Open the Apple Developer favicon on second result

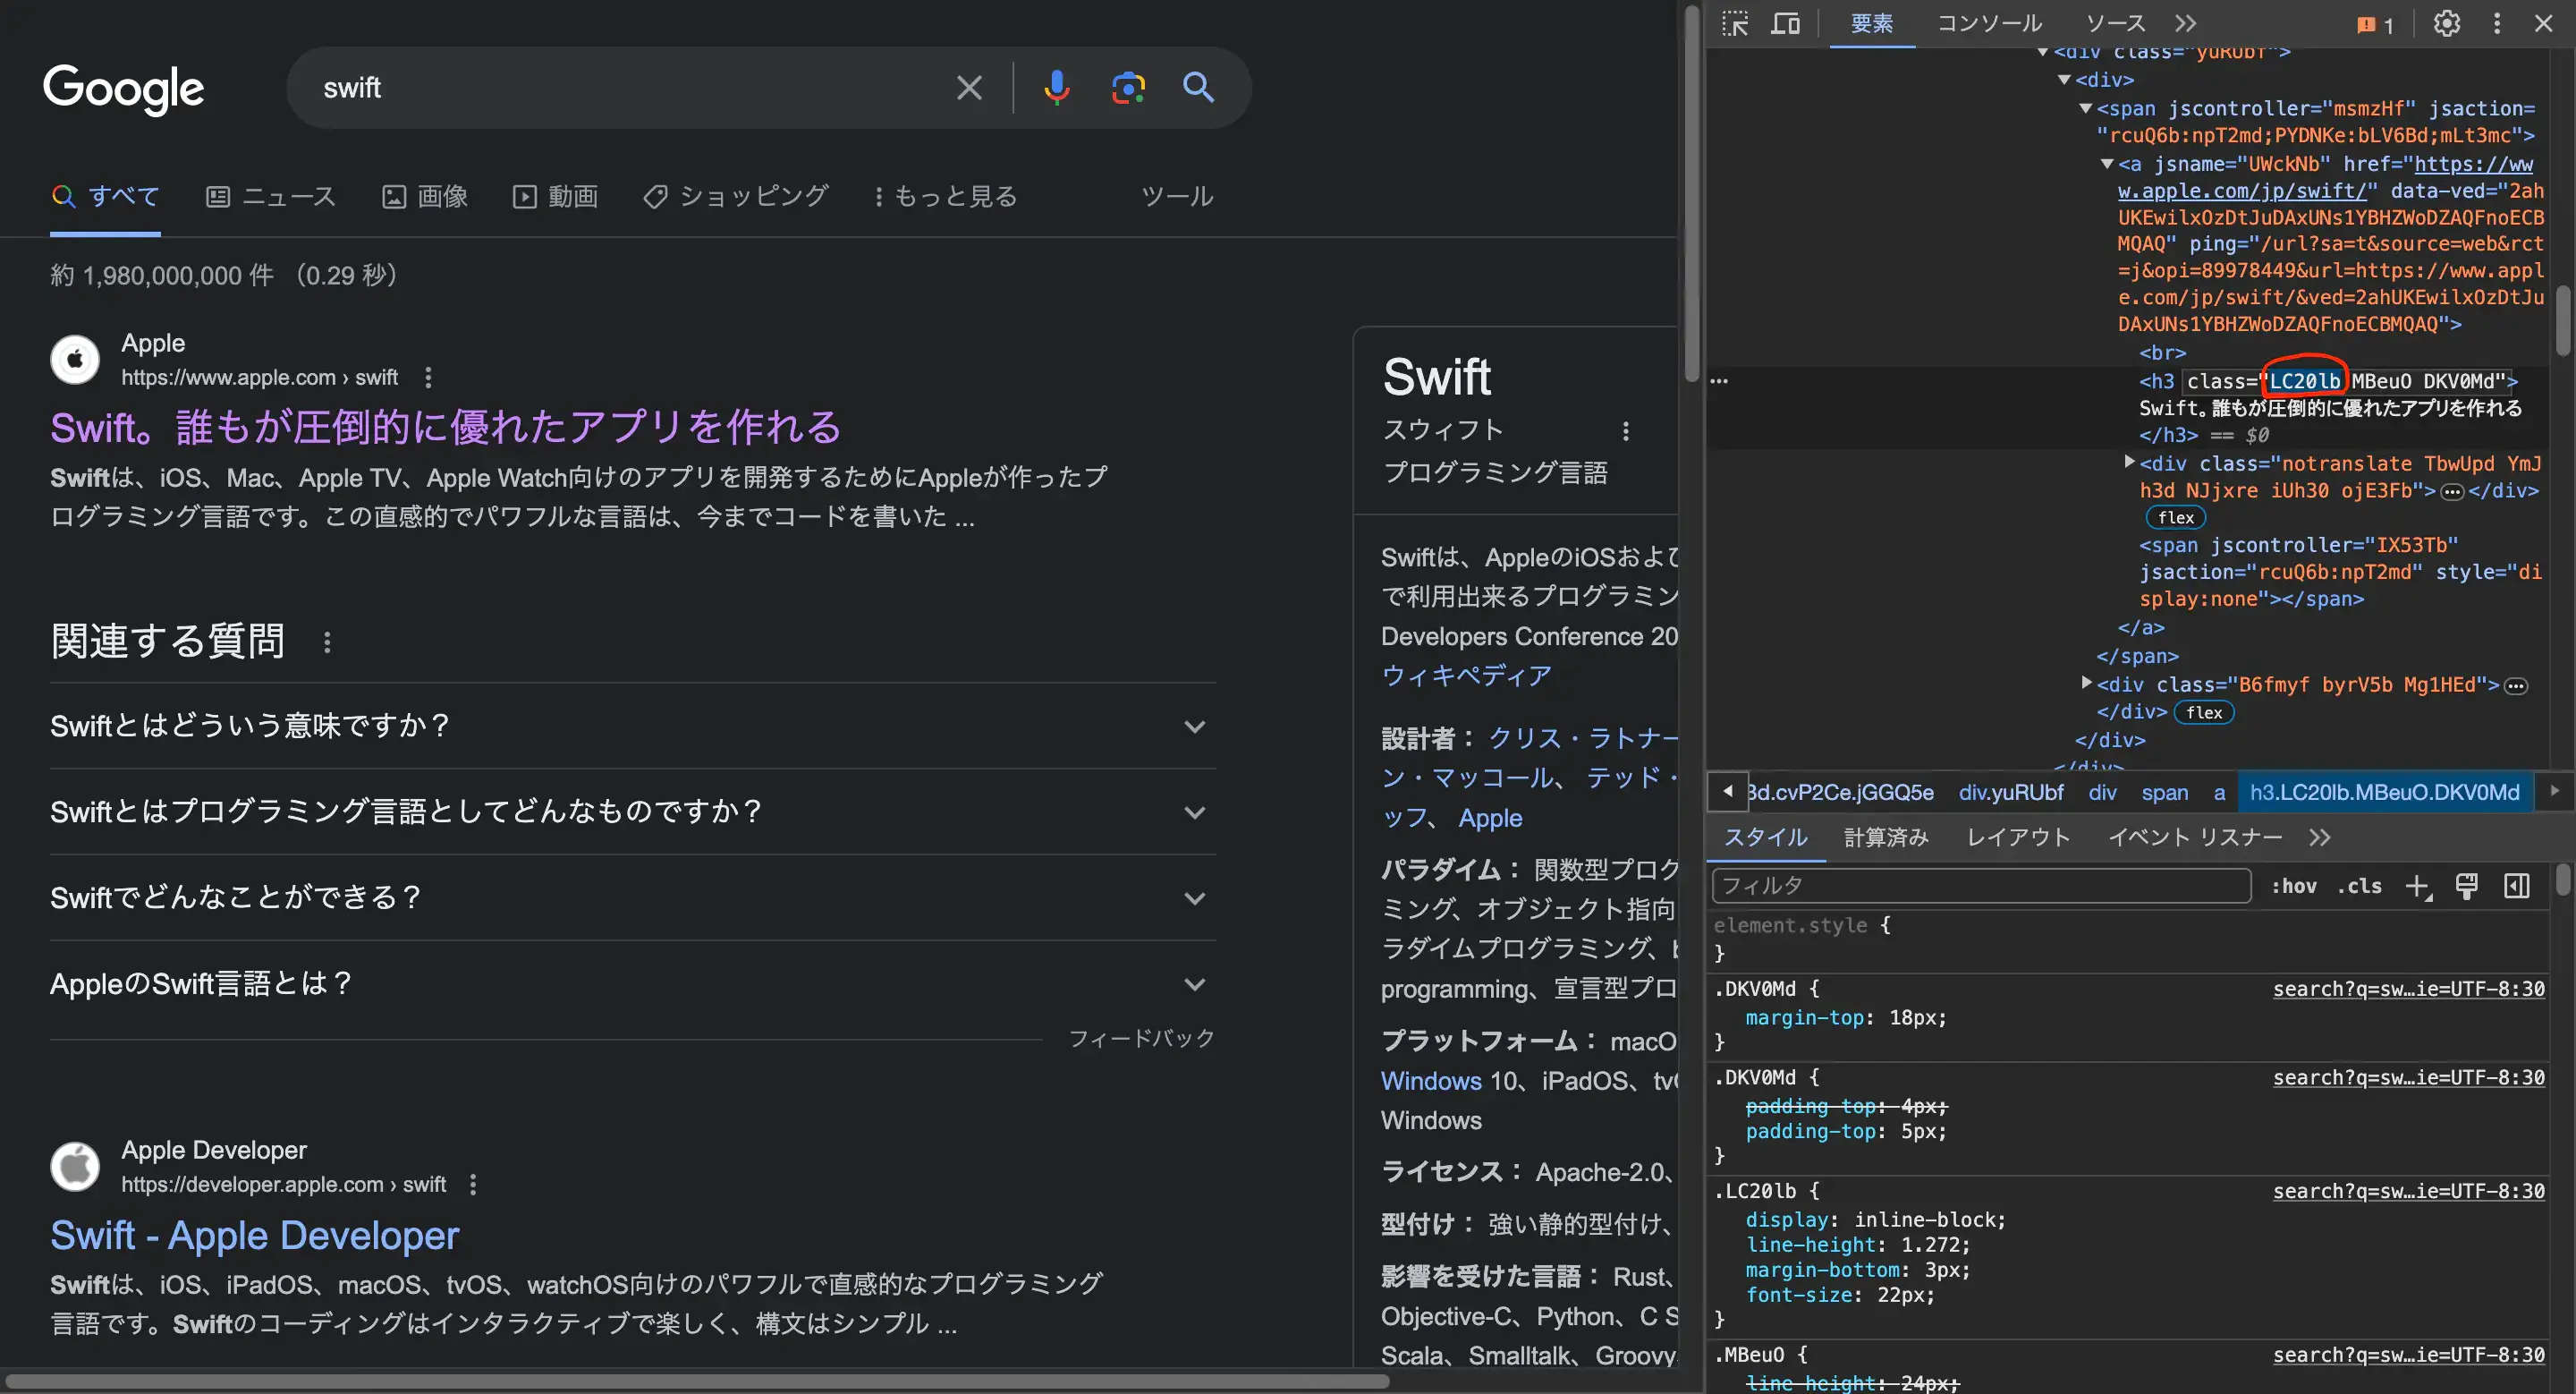(75, 1166)
